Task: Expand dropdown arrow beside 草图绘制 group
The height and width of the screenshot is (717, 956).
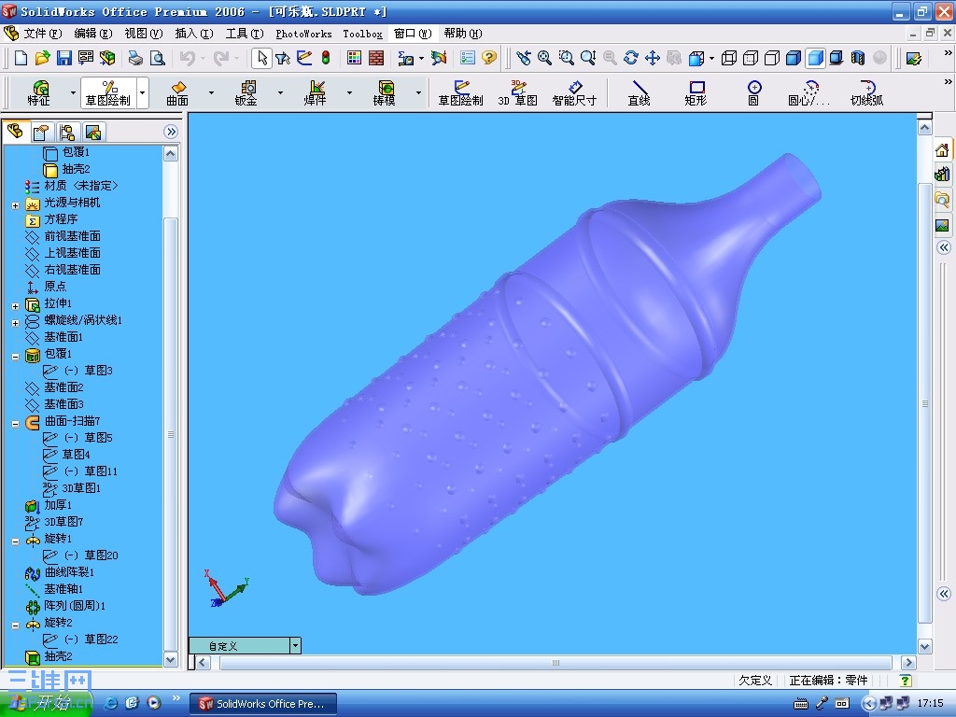Action: (x=142, y=92)
